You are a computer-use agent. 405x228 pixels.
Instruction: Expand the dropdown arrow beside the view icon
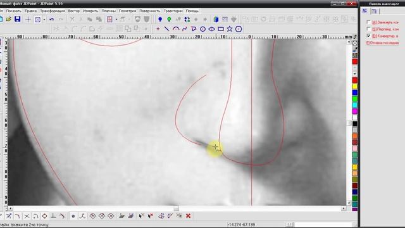(44, 20)
